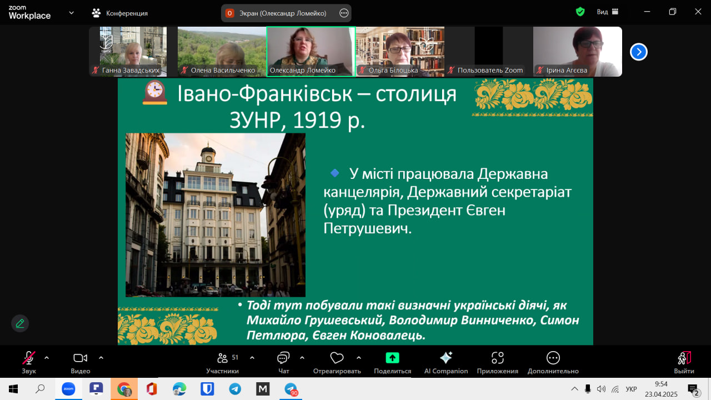Open the network Wi-Fi tray icon

coord(615,388)
